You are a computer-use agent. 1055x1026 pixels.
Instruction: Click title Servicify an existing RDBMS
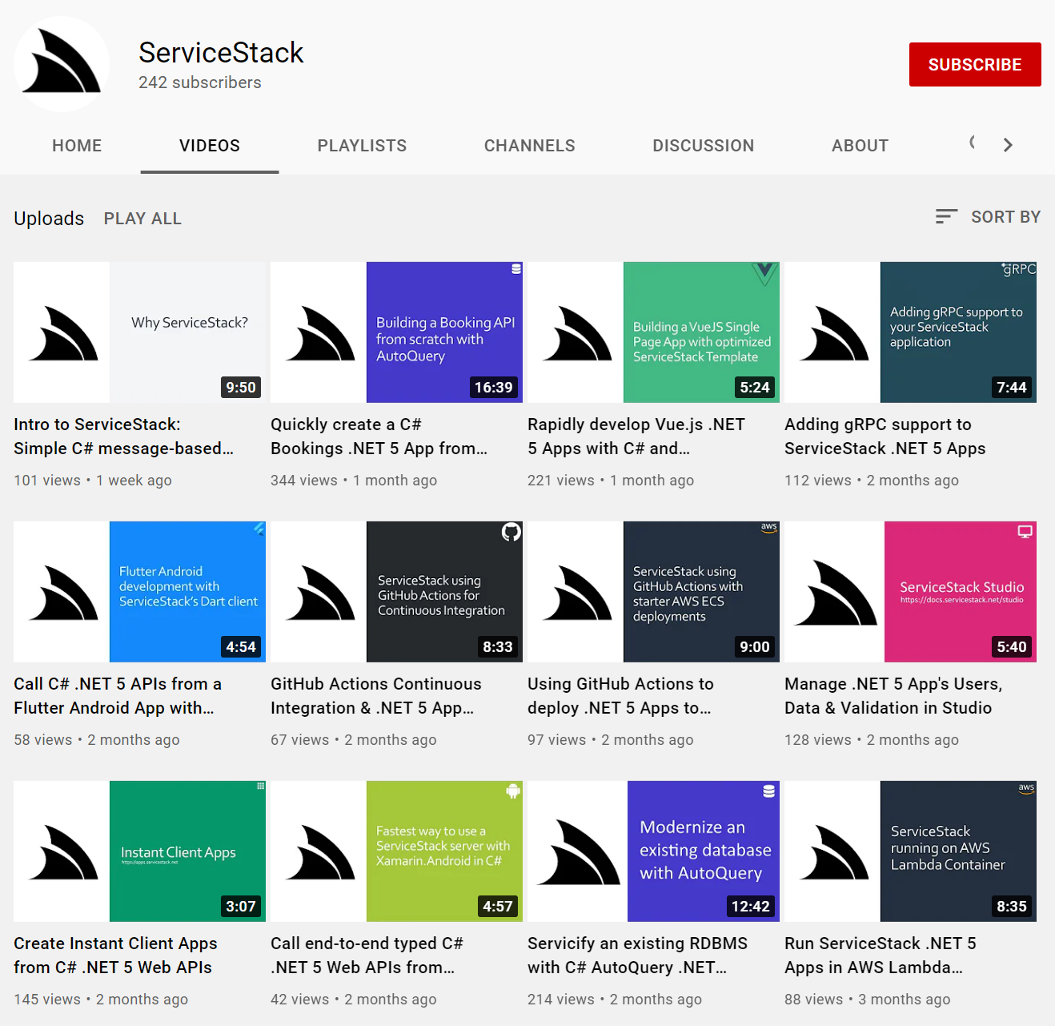coord(638,956)
